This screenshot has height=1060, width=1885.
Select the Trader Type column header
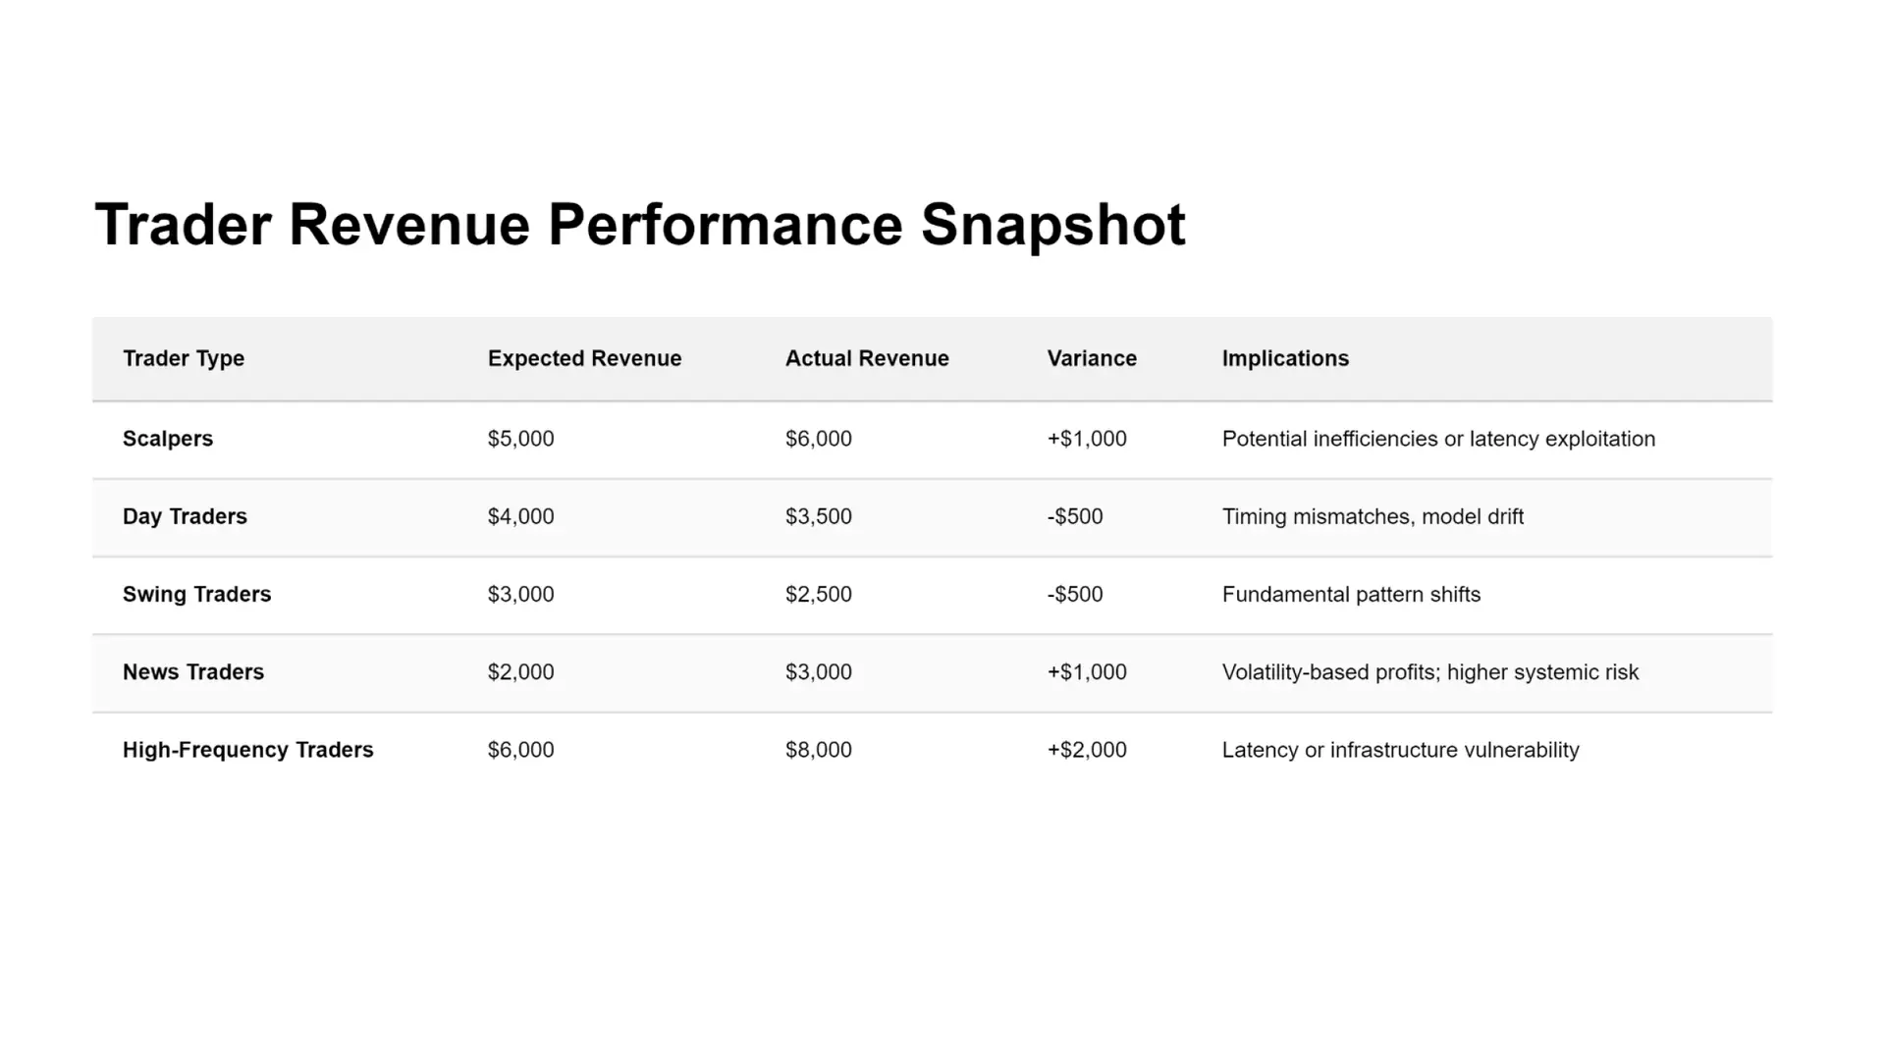click(x=184, y=359)
